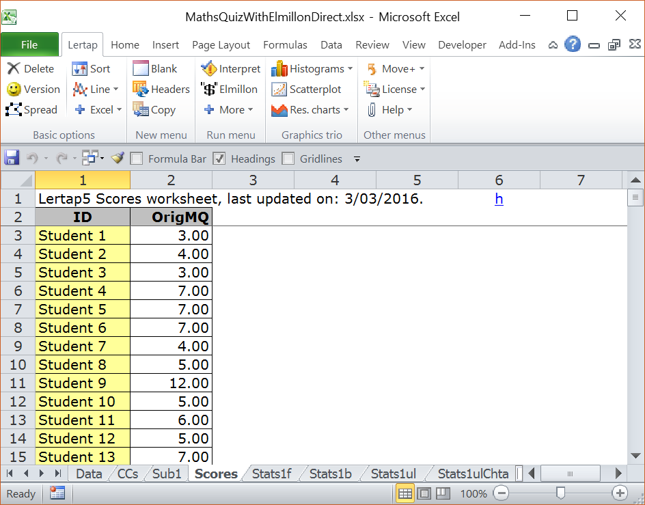Go to first sheet tab arrow

[10, 474]
